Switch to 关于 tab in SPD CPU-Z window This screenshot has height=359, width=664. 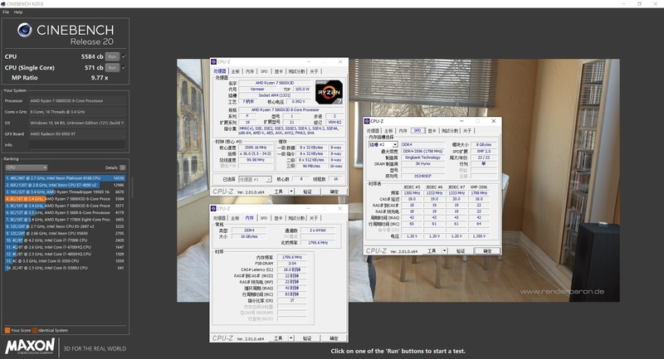coord(467,131)
